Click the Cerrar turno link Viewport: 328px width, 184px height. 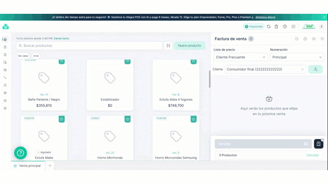pos(61,38)
